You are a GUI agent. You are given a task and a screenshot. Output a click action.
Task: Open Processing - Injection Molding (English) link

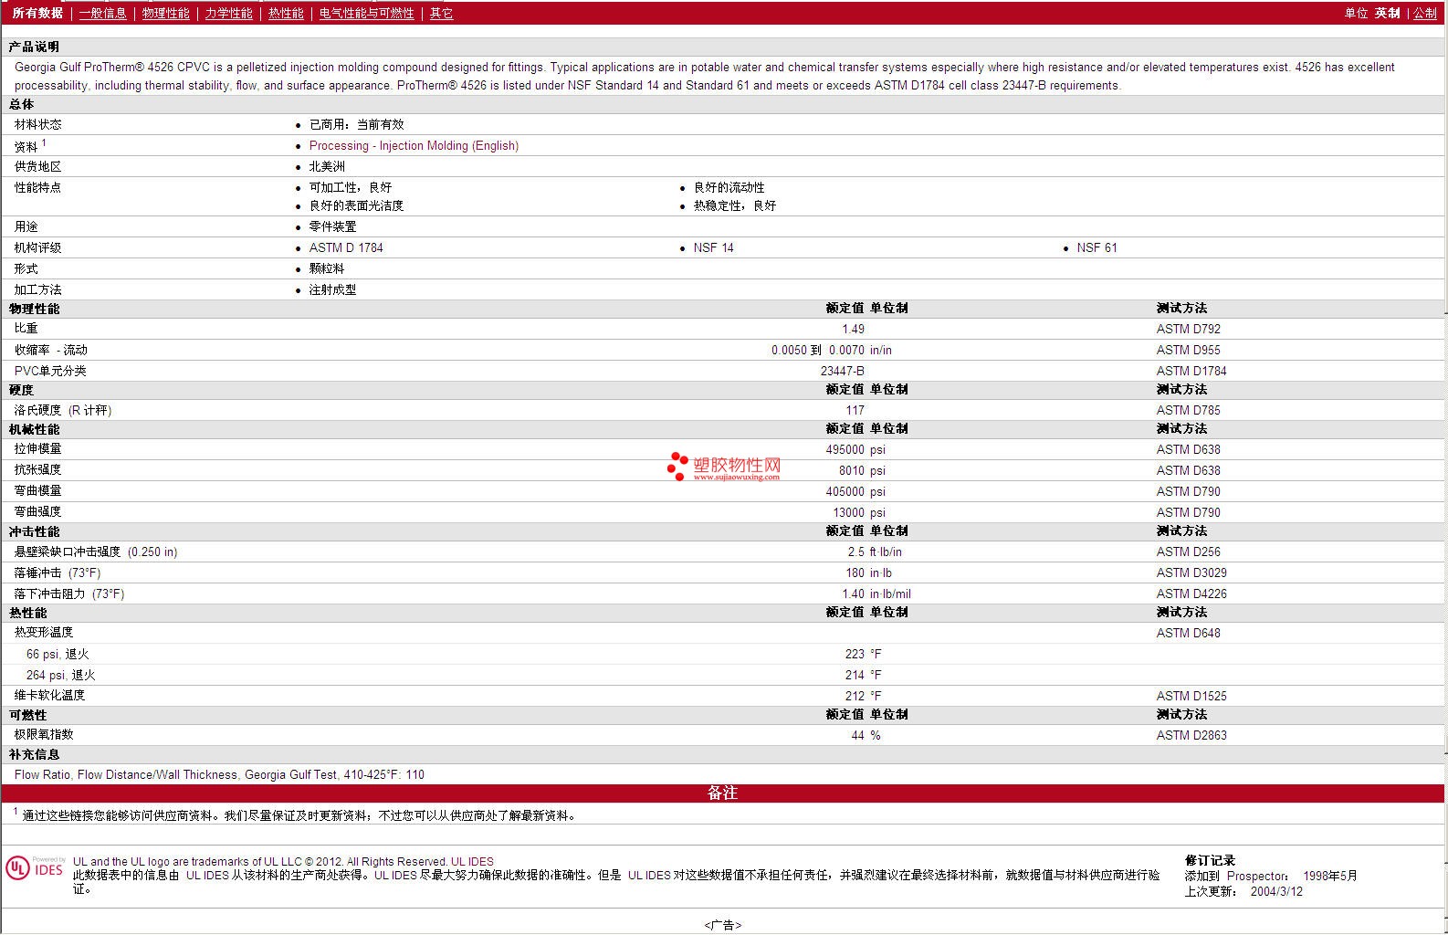pos(414,145)
